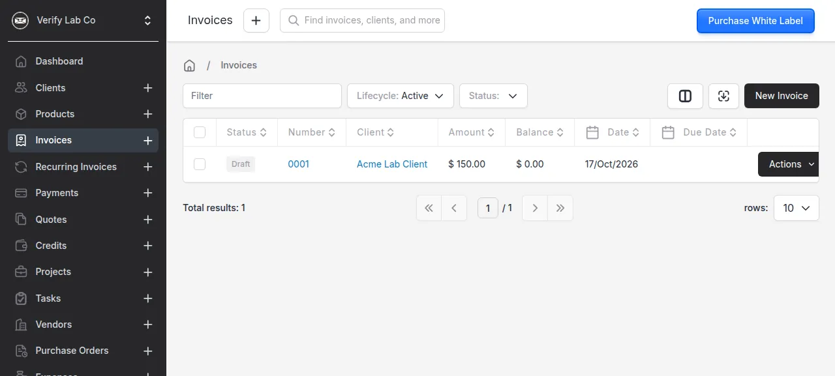Image resolution: width=835 pixels, height=376 pixels.
Task: Click the Quotes files icon in the sidebar
Action: pos(22,220)
